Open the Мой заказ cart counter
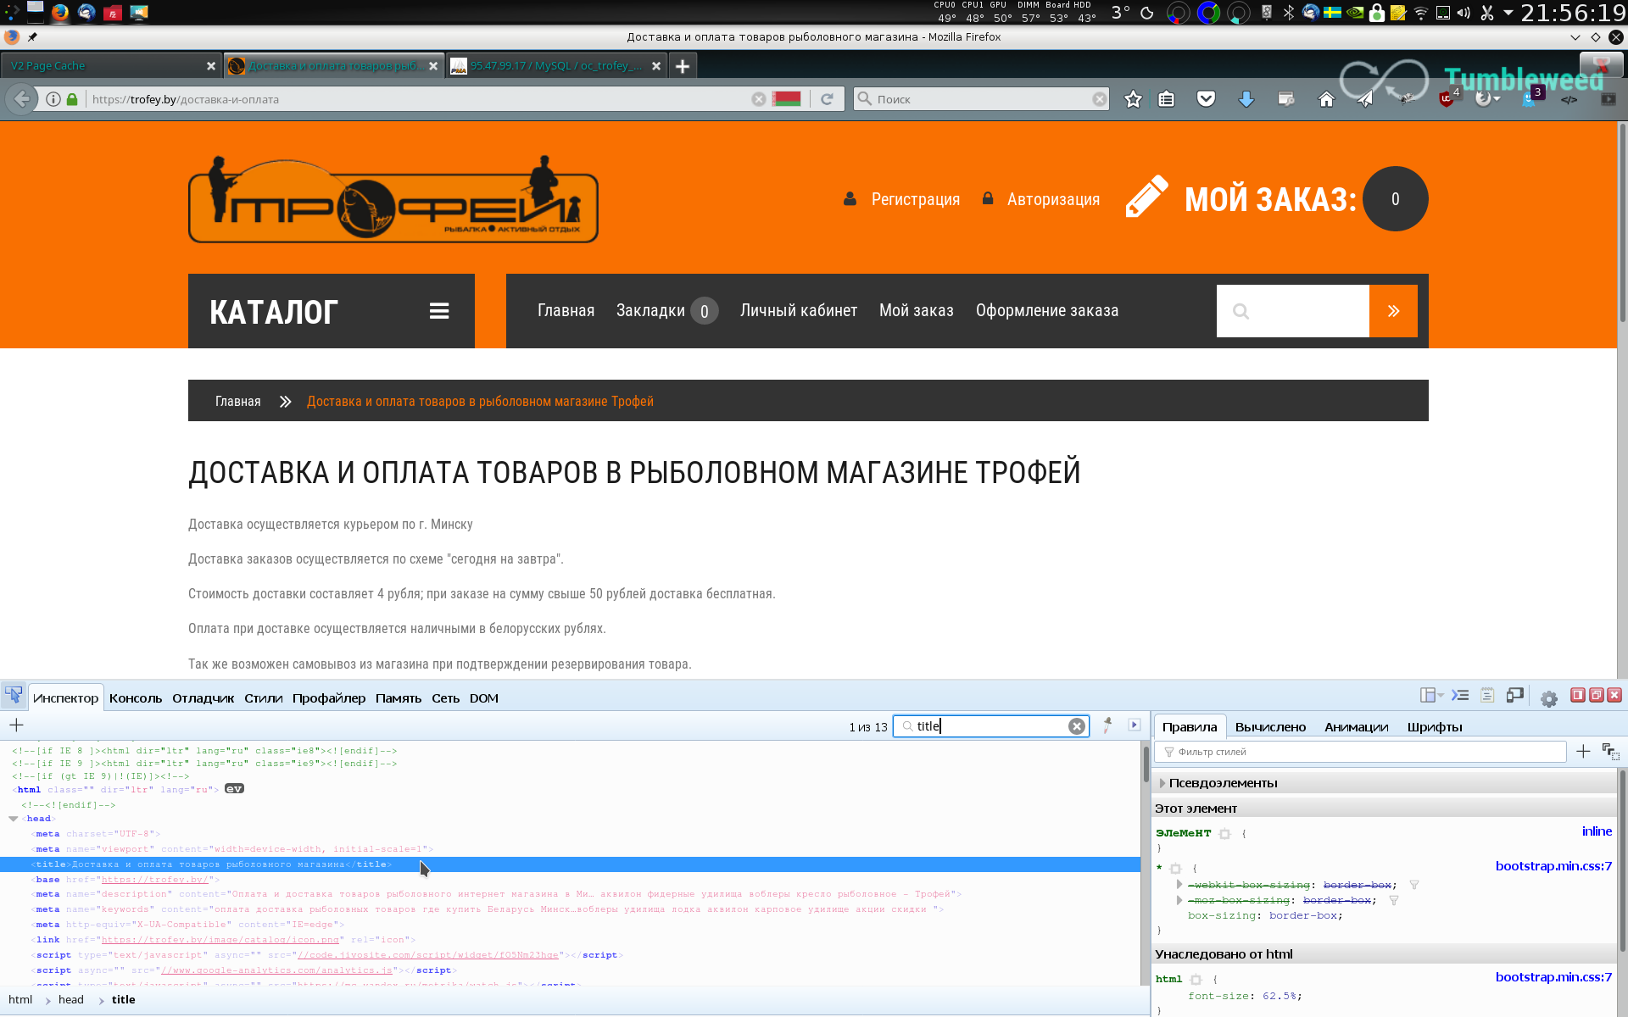The height and width of the screenshot is (1017, 1628). pos(1395,199)
